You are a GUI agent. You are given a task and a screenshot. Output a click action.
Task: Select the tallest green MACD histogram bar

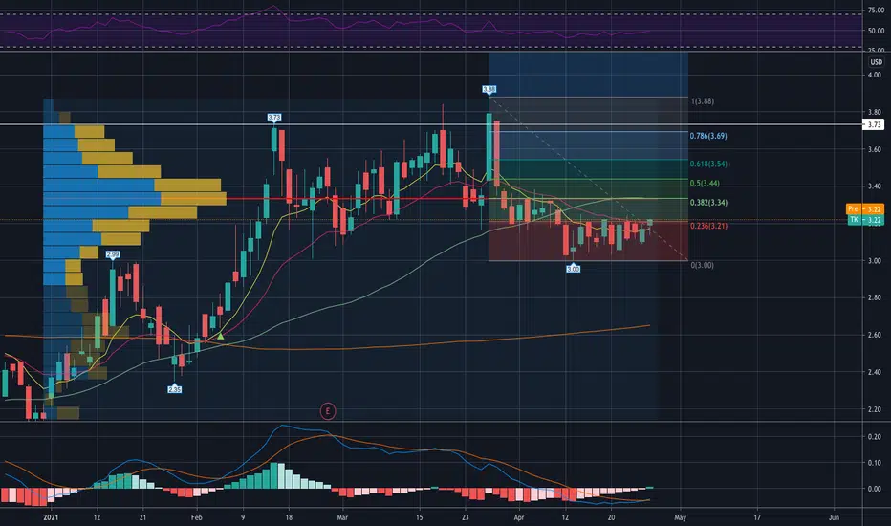[x=273, y=475]
